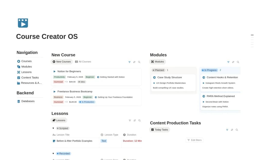Click the $149.00 price value

73,102
